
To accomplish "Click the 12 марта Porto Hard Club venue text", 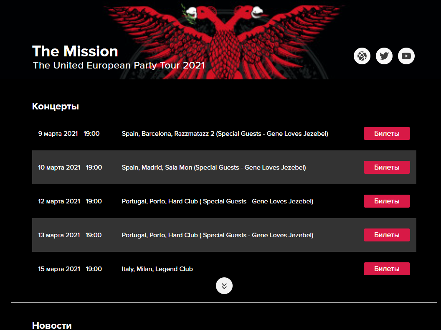I will pyautogui.click(x=218, y=201).
